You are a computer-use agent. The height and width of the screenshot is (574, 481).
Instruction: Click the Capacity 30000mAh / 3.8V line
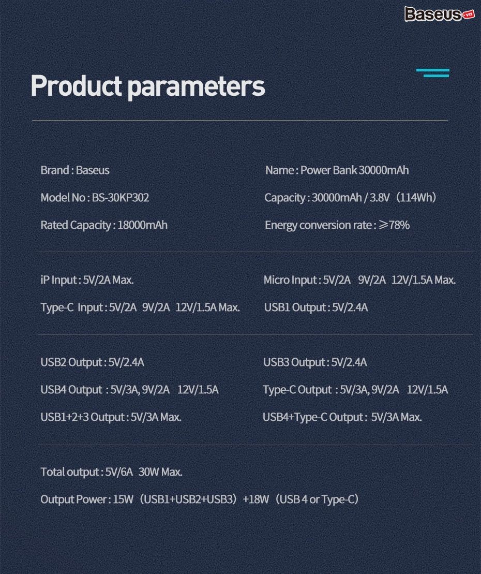351,198
